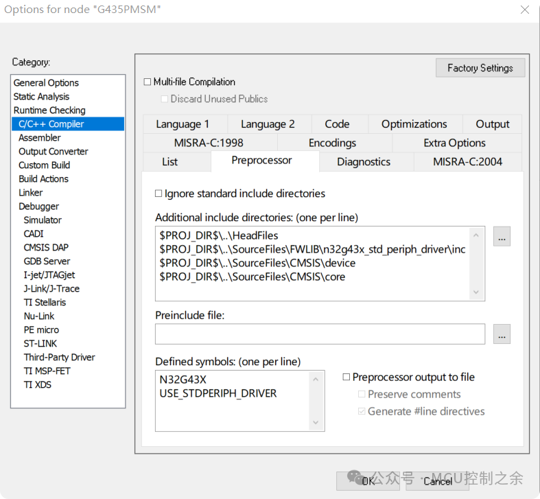Select Third-Party Driver category

pos(68,357)
